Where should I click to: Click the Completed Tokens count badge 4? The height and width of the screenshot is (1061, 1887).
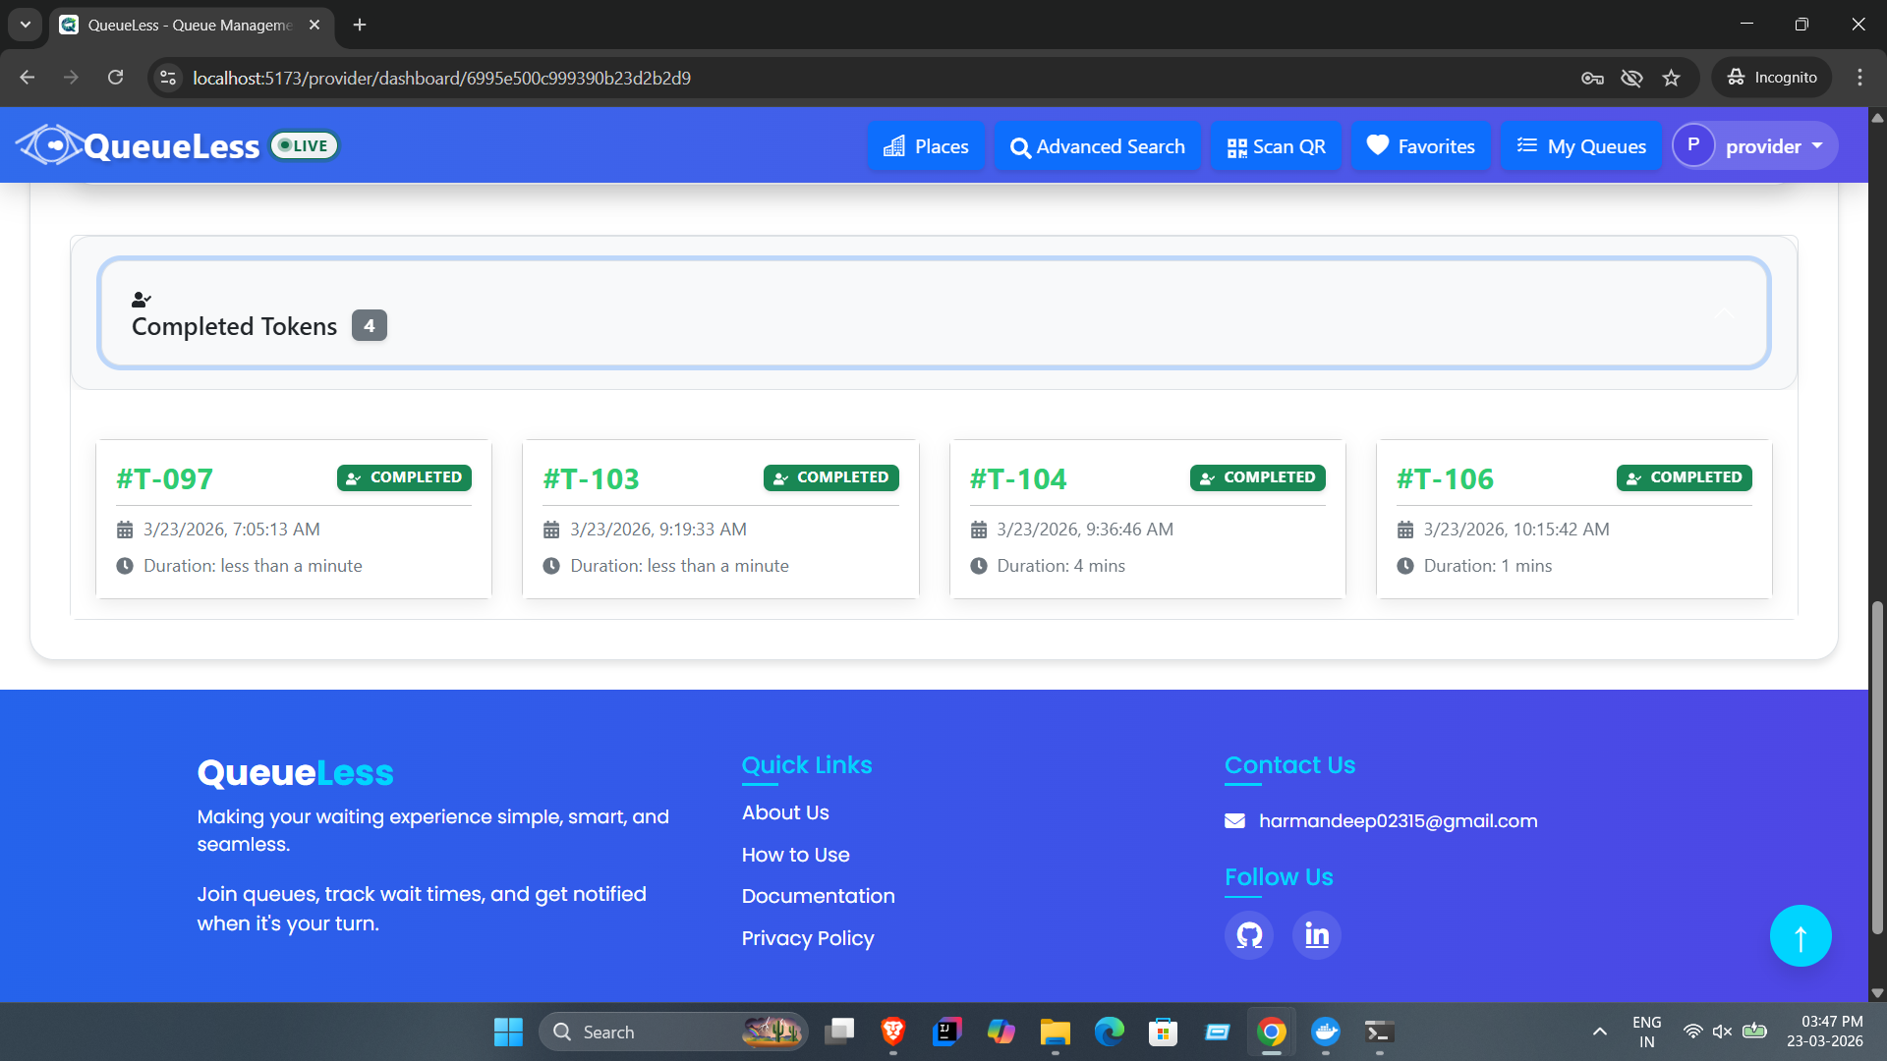[370, 325]
